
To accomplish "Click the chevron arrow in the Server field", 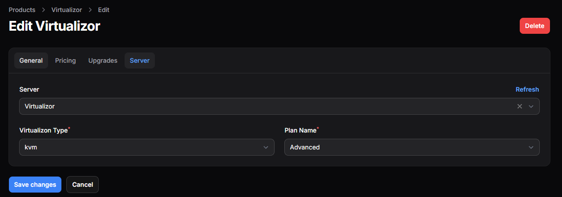I will (x=531, y=106).
